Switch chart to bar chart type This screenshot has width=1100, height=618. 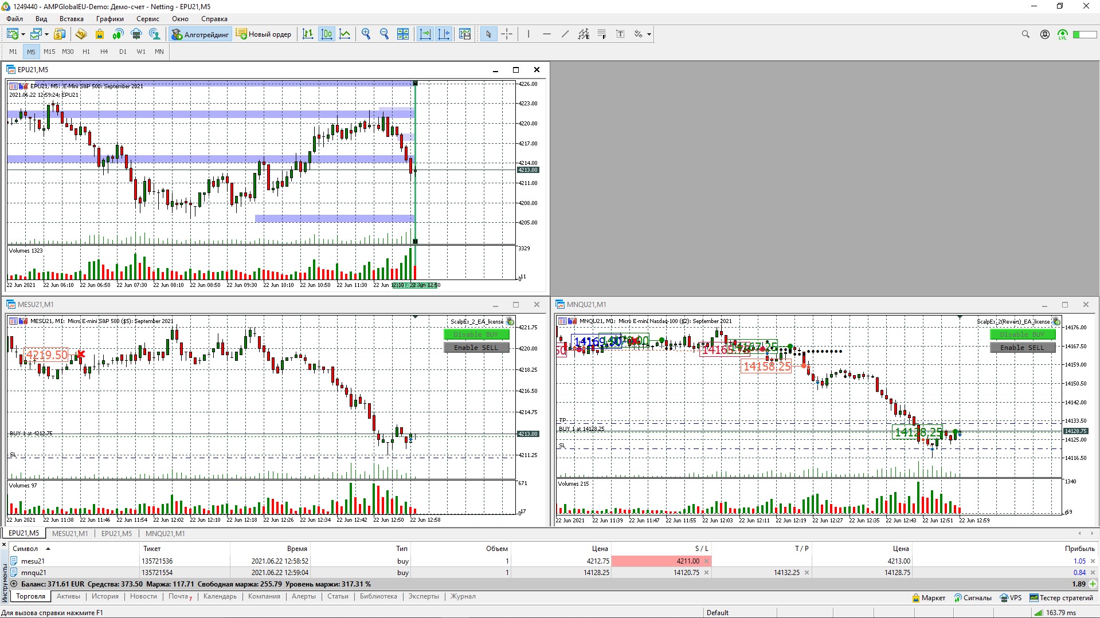(308, 34)
